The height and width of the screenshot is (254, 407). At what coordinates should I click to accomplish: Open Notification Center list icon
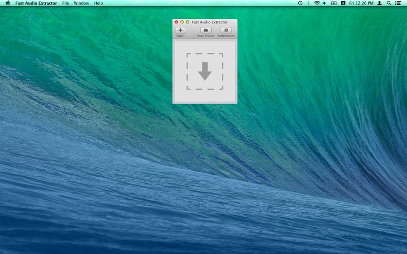click(398, 3)
